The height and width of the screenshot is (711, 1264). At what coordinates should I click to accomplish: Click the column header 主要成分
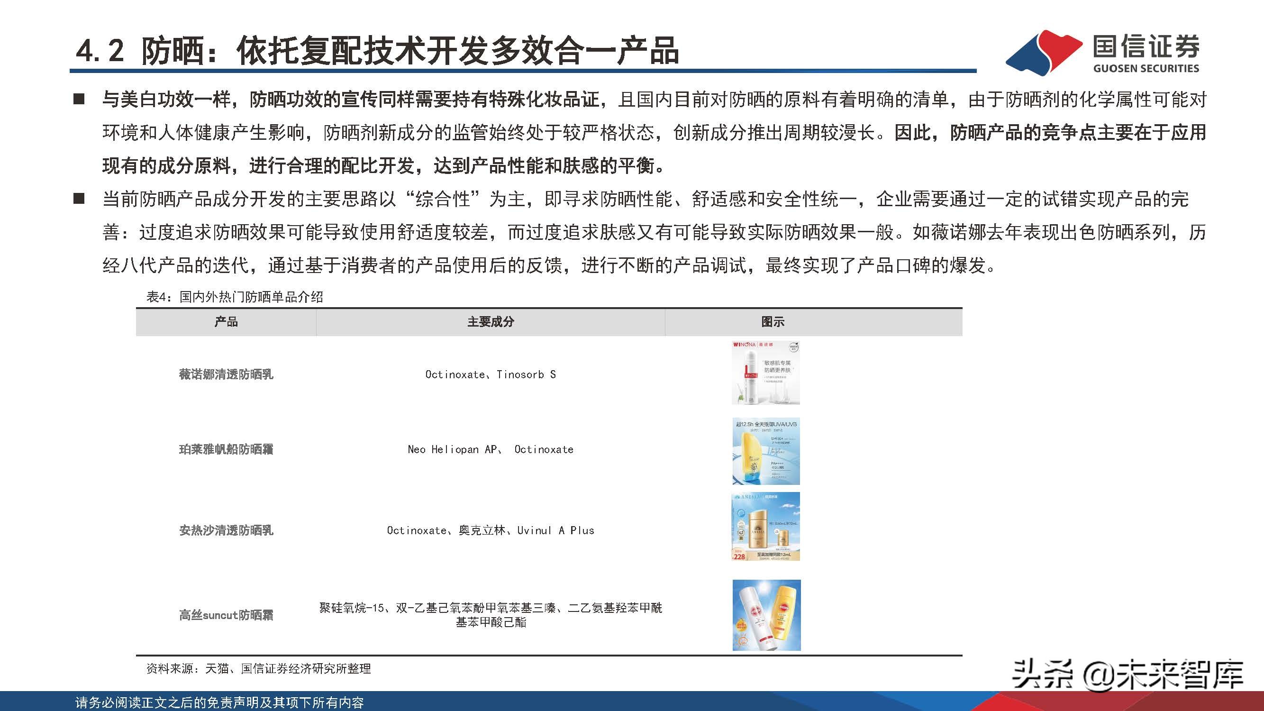491,322
